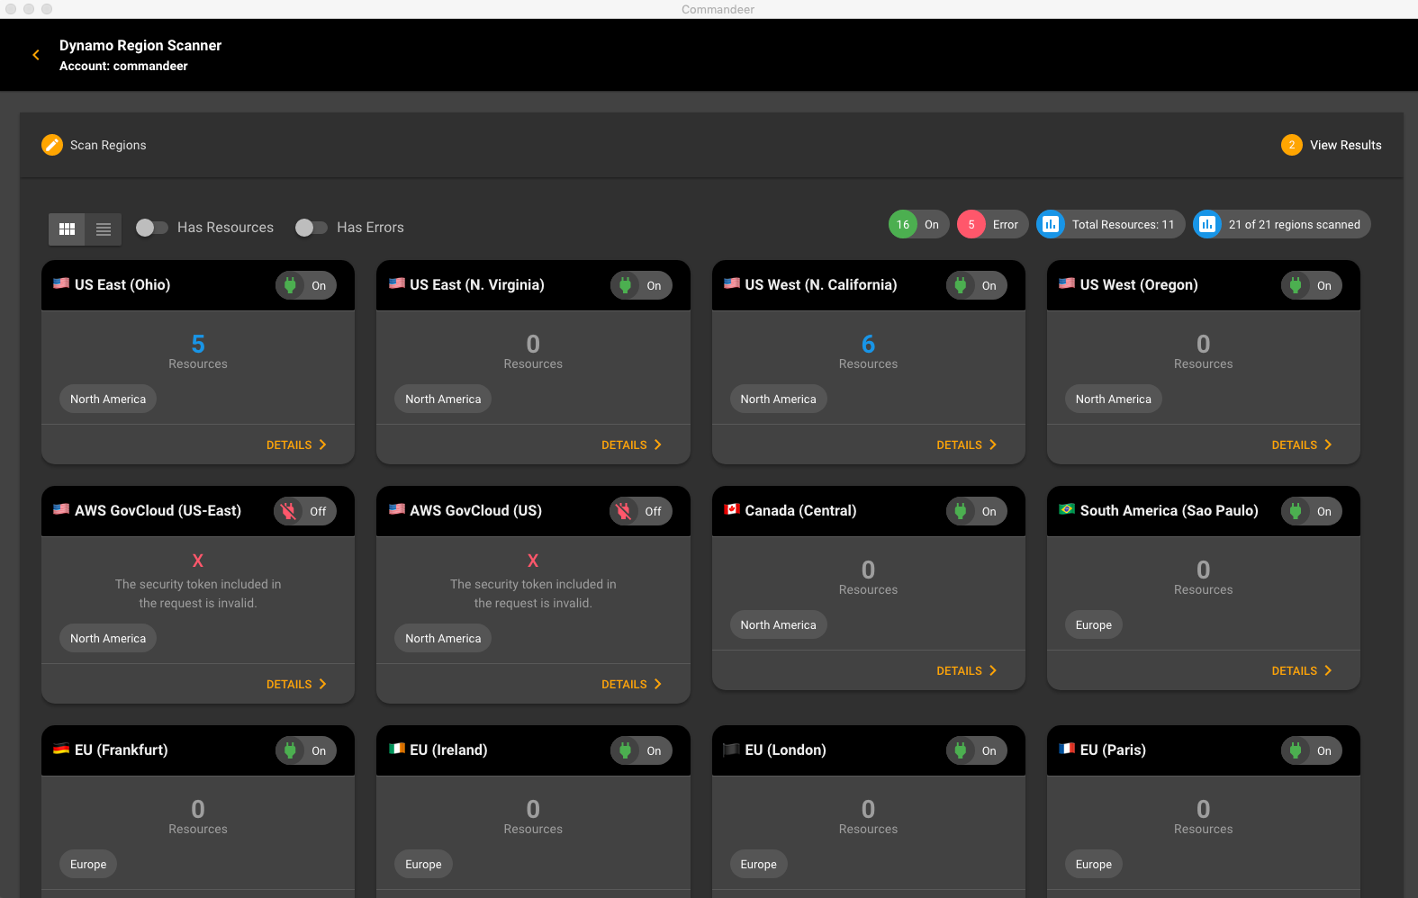Click North America tag on Canada (Central)
Image resolution: width=1418 pixels, height=898 pixels.
778,625
